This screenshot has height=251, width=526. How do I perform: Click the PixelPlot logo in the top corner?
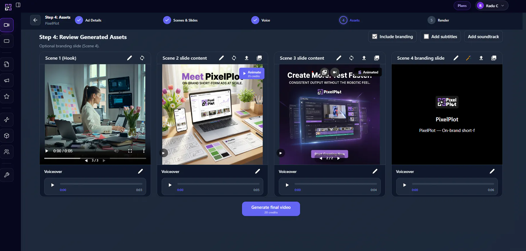(8, 7)
